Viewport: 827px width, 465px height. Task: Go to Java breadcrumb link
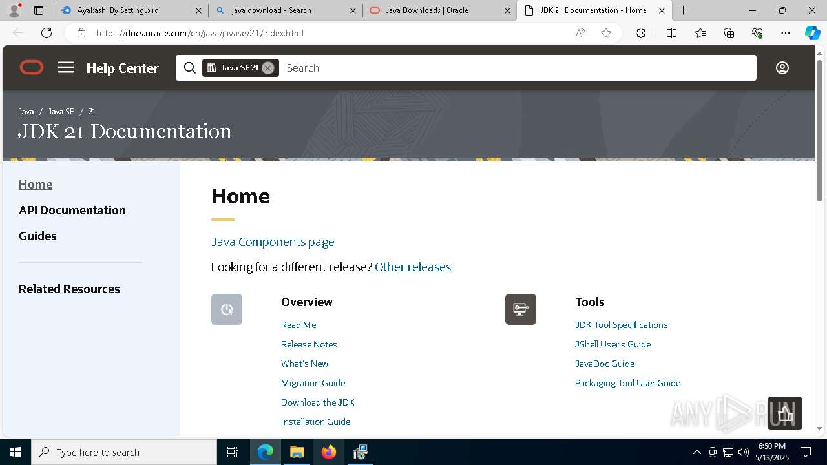point(26,112)
